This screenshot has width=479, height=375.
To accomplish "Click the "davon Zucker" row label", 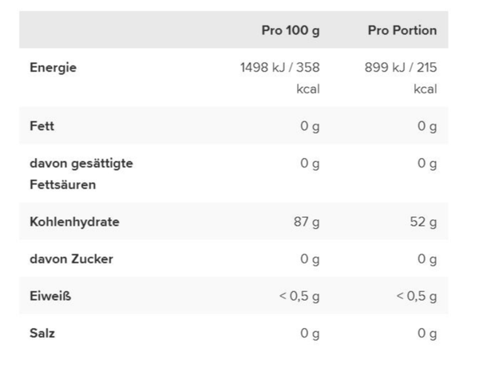I will [71, 259].
